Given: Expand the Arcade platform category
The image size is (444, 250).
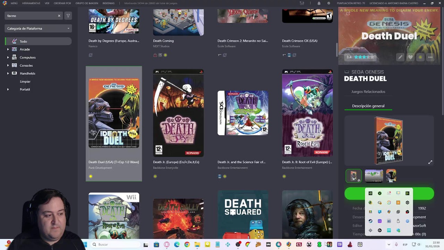Looking at the screenshot, I should point(8,49).
